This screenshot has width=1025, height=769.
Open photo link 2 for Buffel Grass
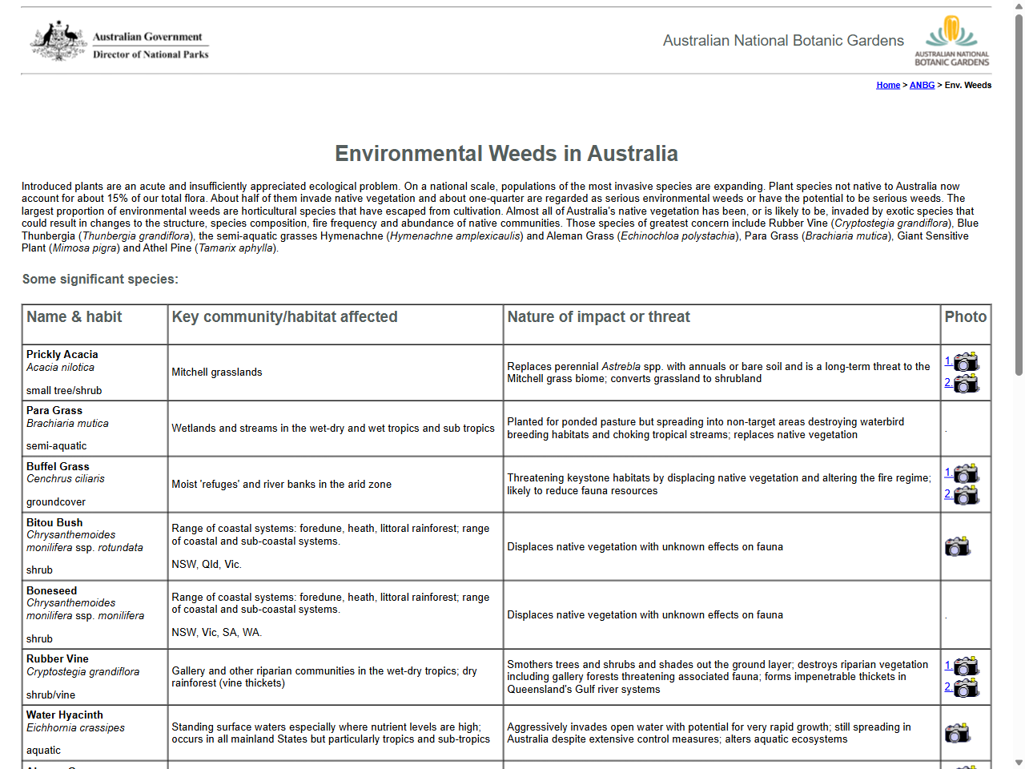click(x=947, y=495)
